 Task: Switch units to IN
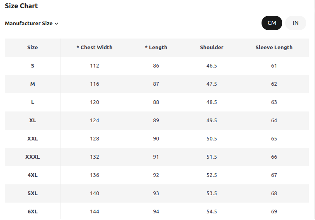pyautogui.click(x=296, y=23)
